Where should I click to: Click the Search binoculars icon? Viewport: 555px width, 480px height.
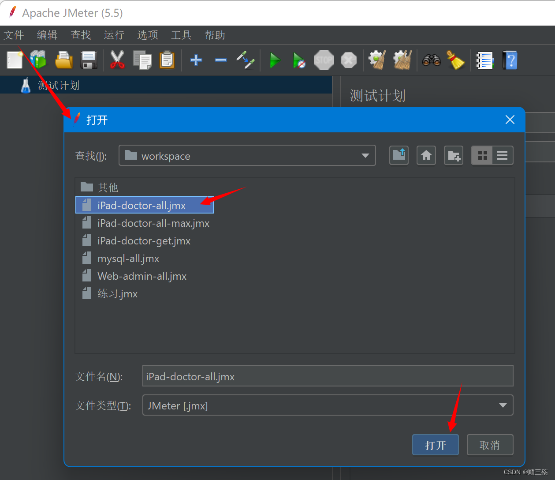(x=432, y=60)
